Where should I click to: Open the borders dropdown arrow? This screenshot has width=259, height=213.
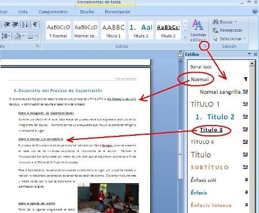pos(36,36)
